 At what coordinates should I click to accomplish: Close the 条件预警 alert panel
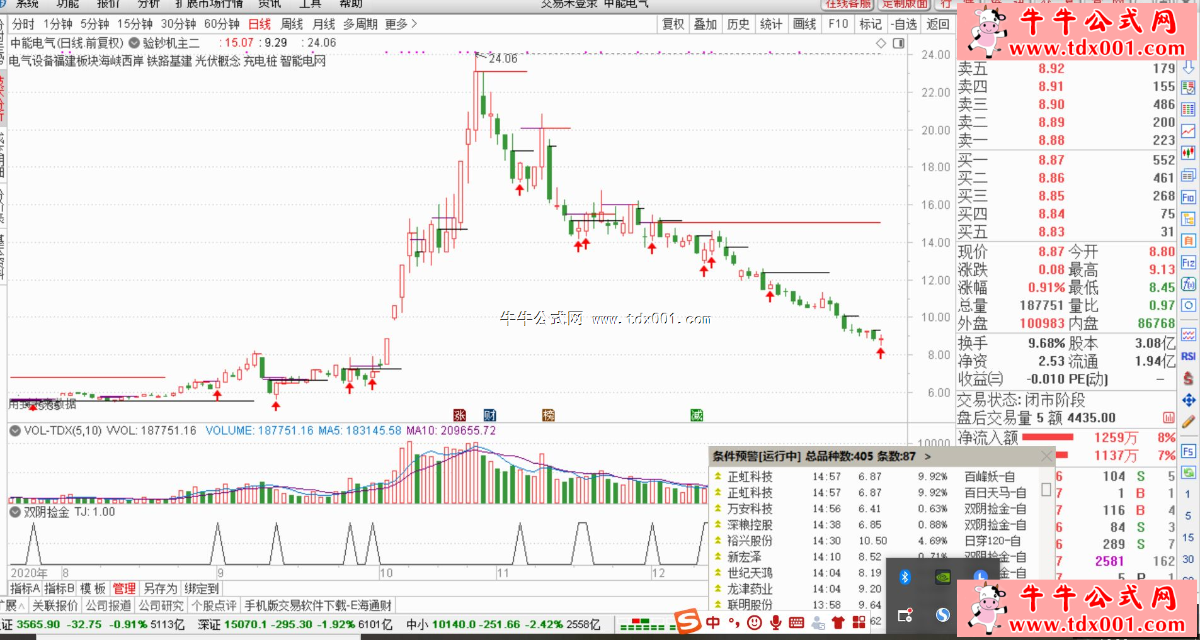pos(1047,456)
